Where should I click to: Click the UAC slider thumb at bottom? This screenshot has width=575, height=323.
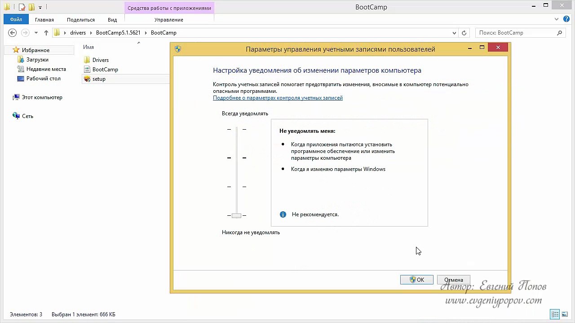[x=236, y=216]
